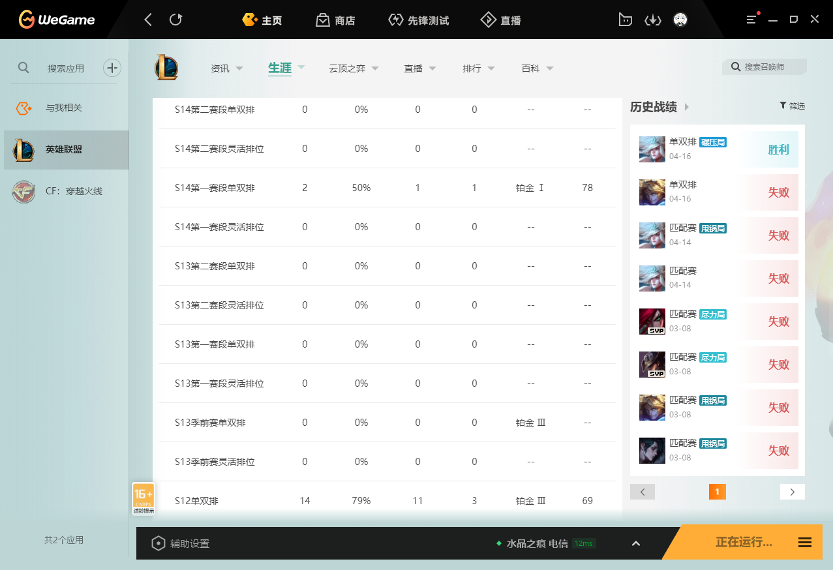Open the 04-16 单双排 失败 match
Viewport: 833px width, 570px height.
(718, 192)
